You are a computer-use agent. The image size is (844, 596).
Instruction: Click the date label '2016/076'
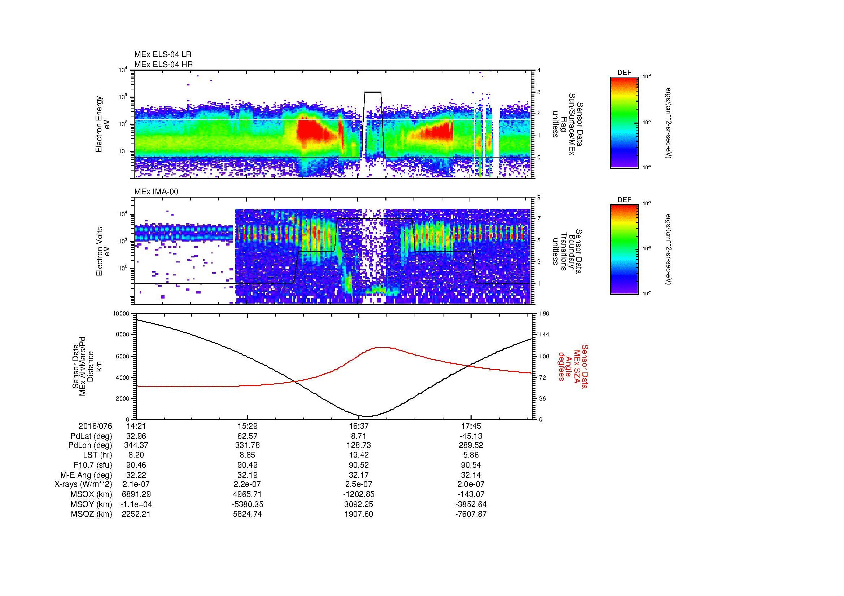point(95,426)
